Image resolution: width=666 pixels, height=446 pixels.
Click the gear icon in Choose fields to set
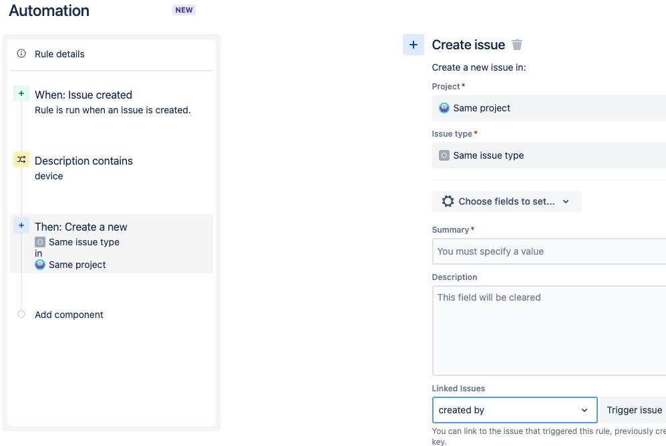(448, 201)
